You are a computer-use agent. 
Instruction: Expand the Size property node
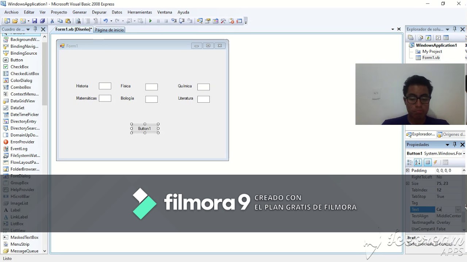(408, 183)
